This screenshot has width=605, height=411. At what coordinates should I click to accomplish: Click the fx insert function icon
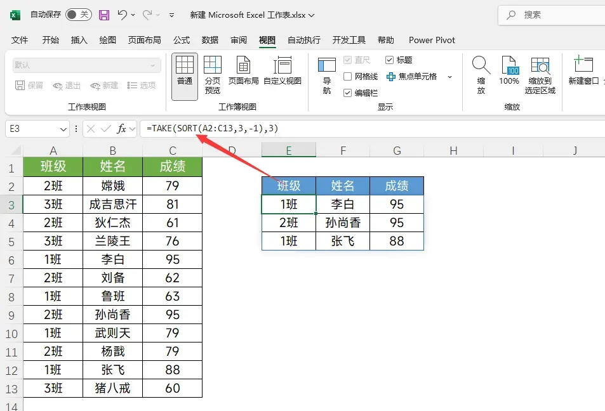(121, 129)
